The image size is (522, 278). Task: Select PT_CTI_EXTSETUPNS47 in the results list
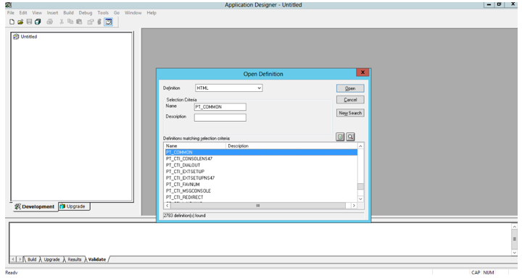pyautogui.click(x=261, y=178)
